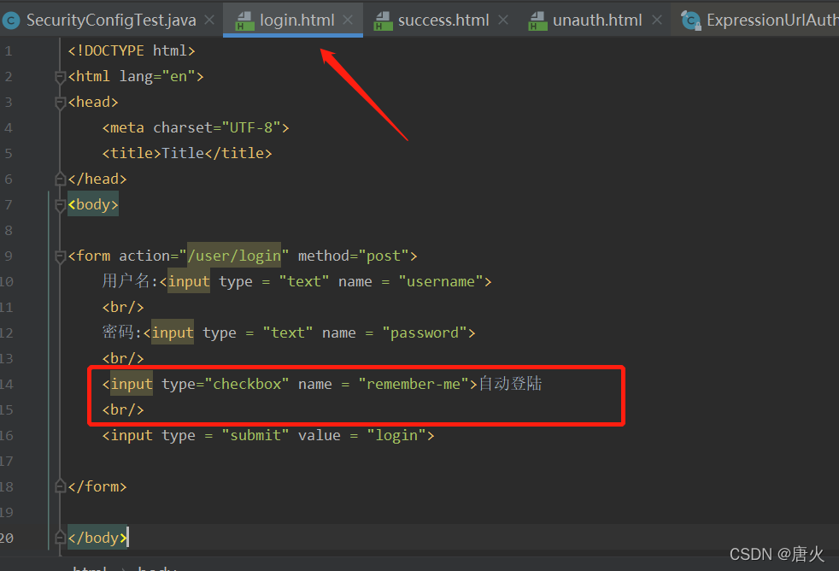
Task: Click the "password" attribute value
Action: click(425, 333)
